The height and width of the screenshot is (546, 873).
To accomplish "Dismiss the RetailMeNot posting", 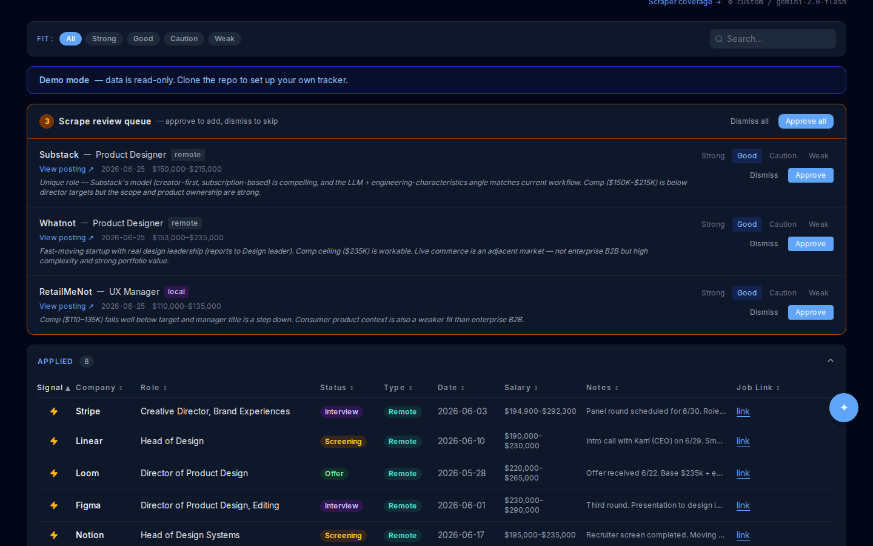I will click(764, 312).
